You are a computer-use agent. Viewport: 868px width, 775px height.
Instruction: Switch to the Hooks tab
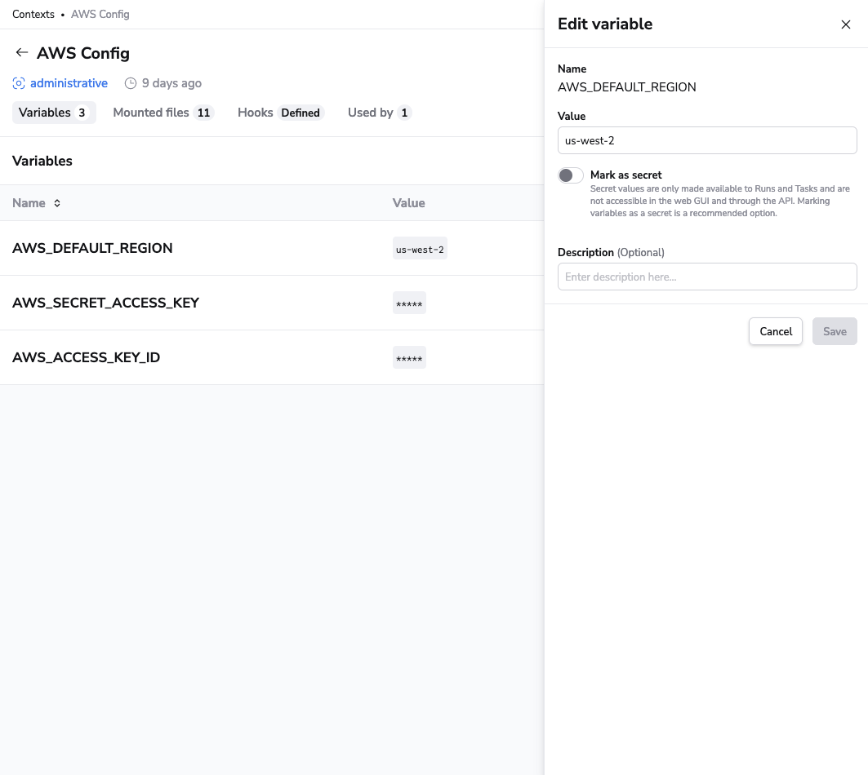(279, 113)
